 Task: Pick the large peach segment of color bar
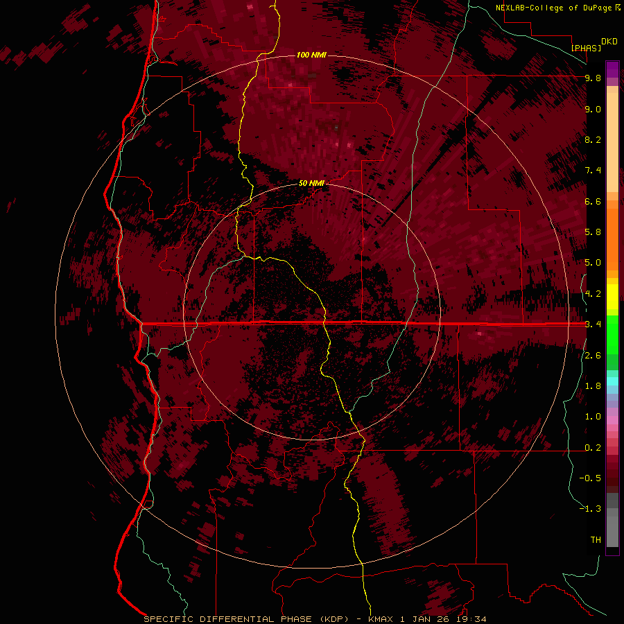tap(612, 142)
